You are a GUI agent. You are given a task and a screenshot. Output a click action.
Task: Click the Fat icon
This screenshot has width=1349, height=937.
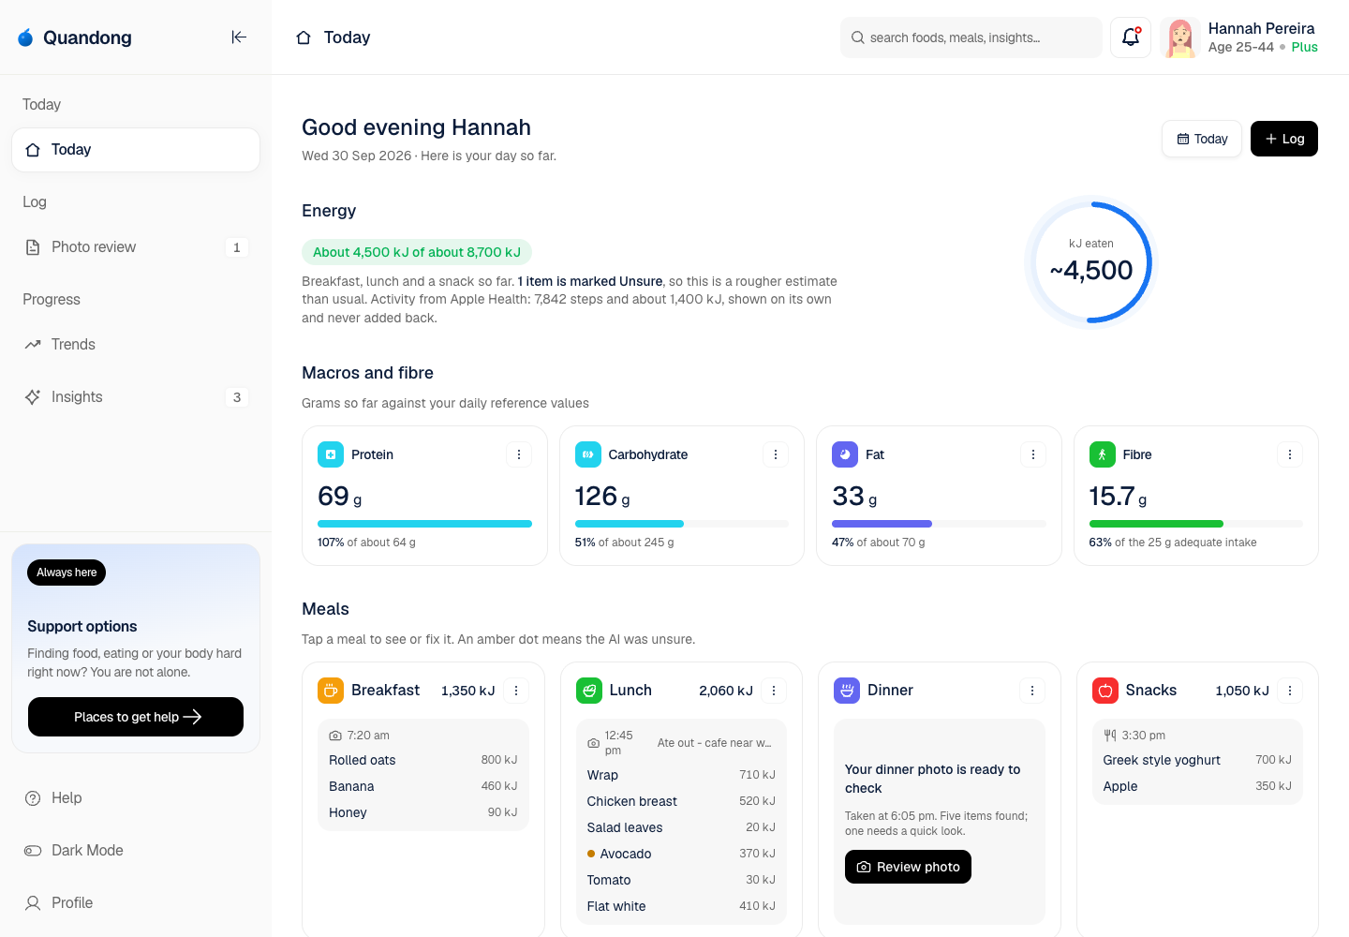pos(845,454)
